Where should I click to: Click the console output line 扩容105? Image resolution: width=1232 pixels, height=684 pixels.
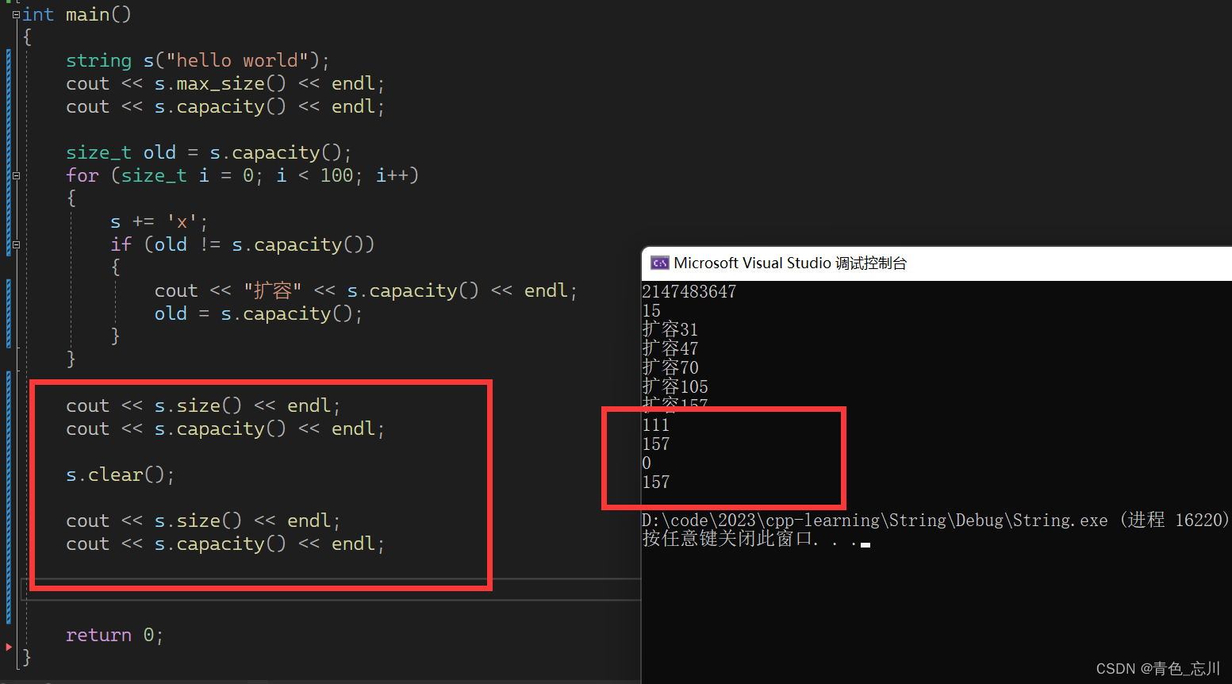point(675,386)
